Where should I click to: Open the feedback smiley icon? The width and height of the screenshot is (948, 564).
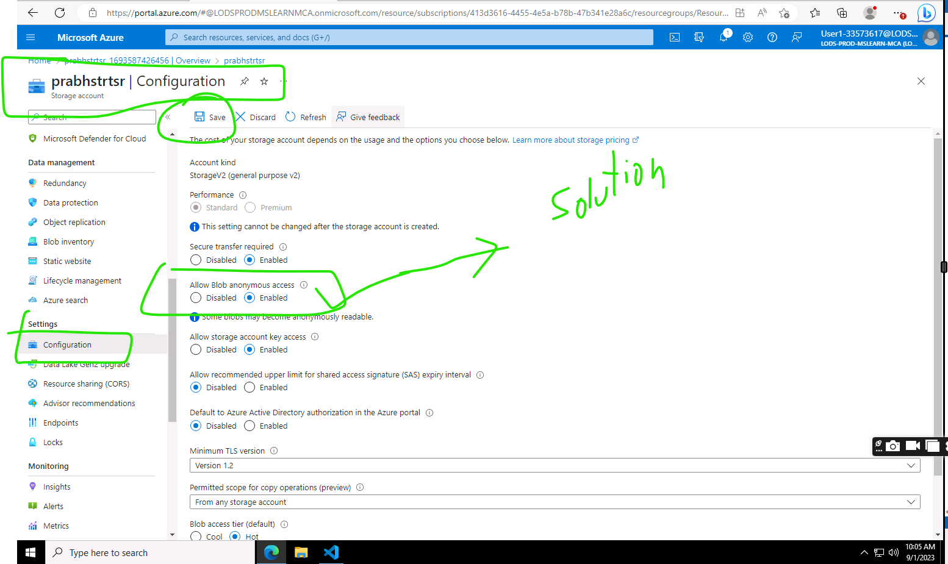tap(797, 37)
